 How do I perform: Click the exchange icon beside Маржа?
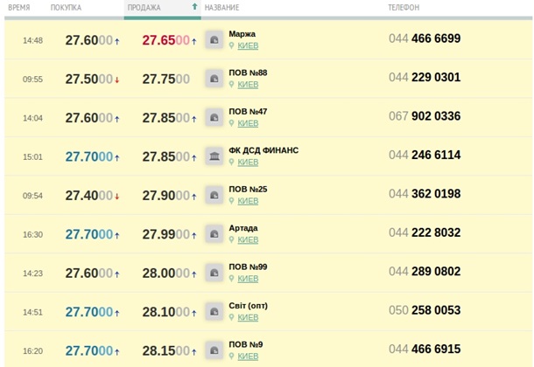tap(214, 40)
